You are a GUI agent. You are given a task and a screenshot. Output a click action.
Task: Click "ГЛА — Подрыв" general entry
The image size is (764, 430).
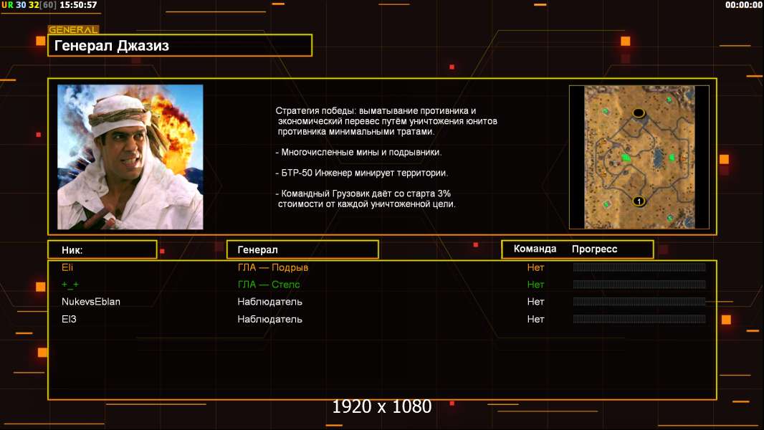[x=273, y=267]
